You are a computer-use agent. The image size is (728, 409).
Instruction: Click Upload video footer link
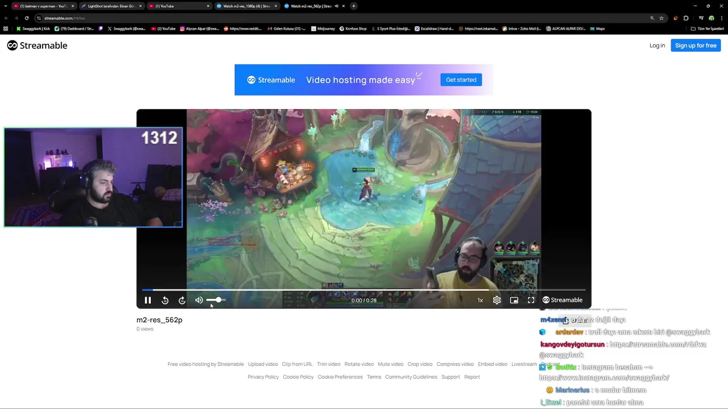click(263, 364)
